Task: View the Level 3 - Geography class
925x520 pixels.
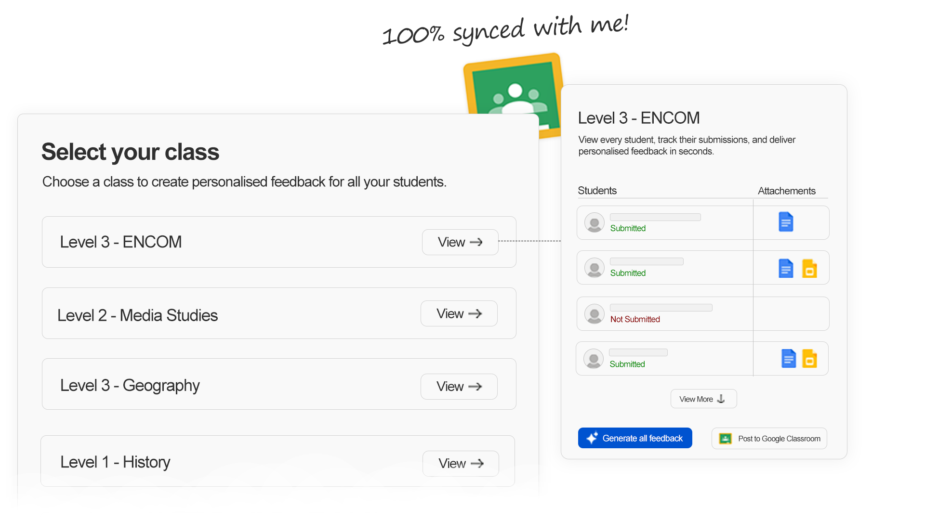Action: tap(458, 386)
